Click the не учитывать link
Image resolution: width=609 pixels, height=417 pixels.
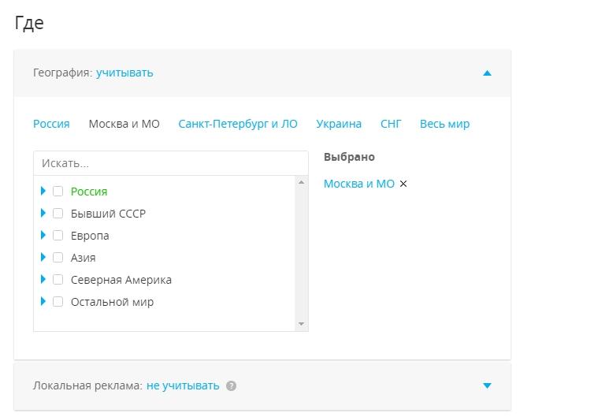tap(183, 386)
